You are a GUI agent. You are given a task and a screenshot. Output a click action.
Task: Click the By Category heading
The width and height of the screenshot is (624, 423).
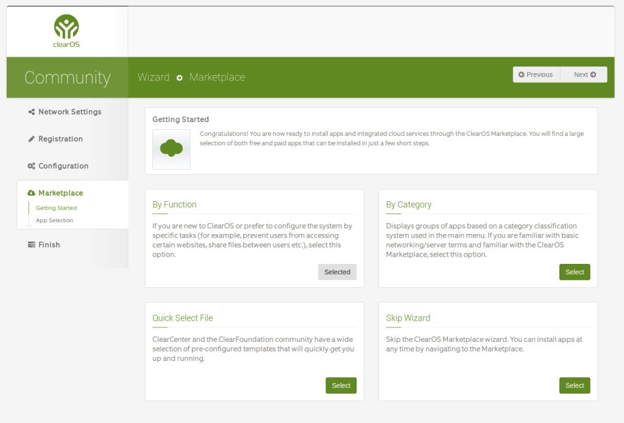coord(408,205)
